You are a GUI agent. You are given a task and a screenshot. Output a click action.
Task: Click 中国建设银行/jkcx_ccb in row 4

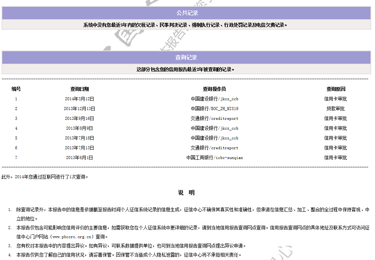coord(215,128)
